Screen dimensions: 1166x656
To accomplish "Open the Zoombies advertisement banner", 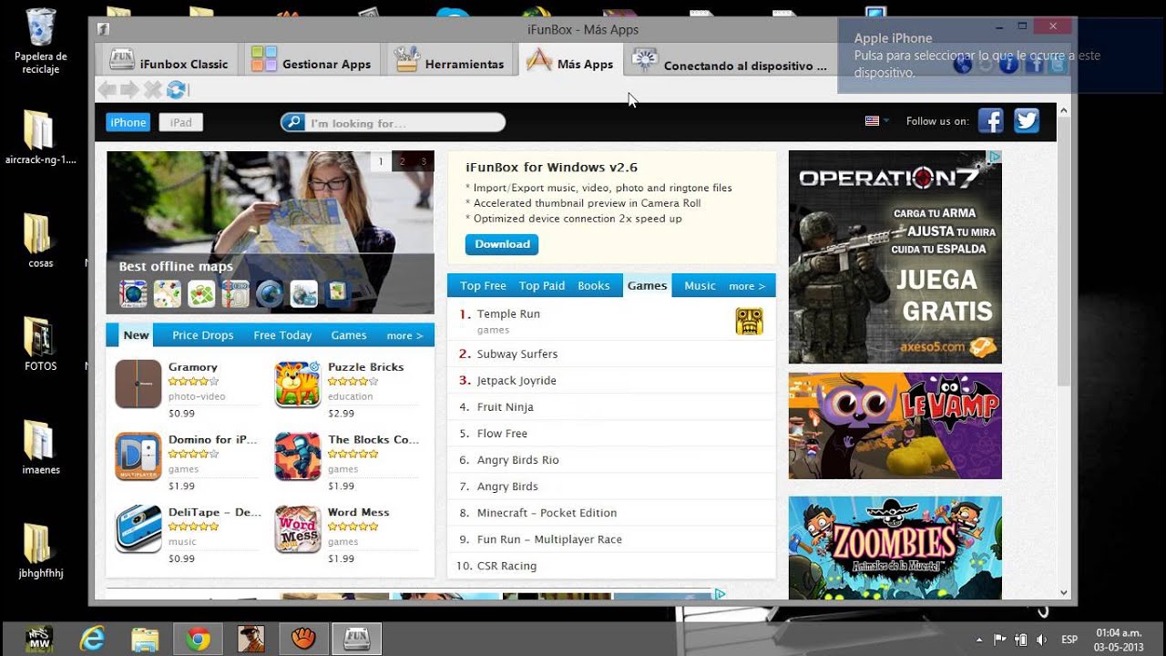I will (895, 548).
